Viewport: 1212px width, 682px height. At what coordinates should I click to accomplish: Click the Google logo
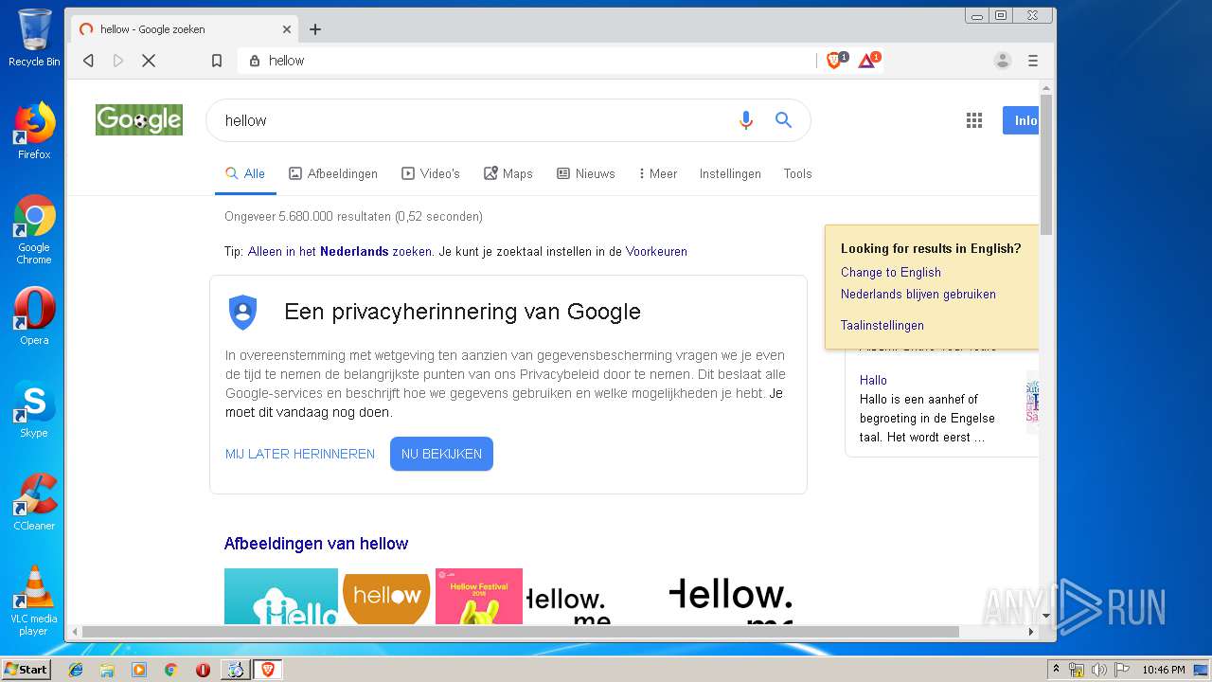[x=139, y=120]
